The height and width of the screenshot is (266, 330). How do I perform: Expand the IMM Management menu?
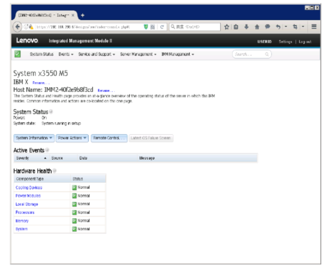click(x=178, y=54)
